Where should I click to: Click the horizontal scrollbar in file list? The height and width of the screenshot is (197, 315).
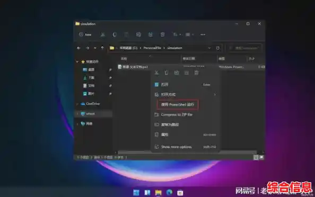point(187,152)
